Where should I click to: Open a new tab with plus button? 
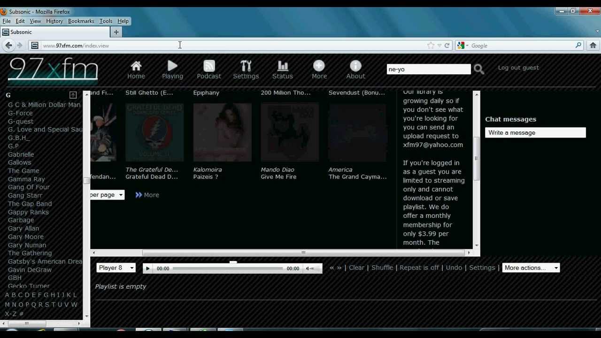click(116, 32)
